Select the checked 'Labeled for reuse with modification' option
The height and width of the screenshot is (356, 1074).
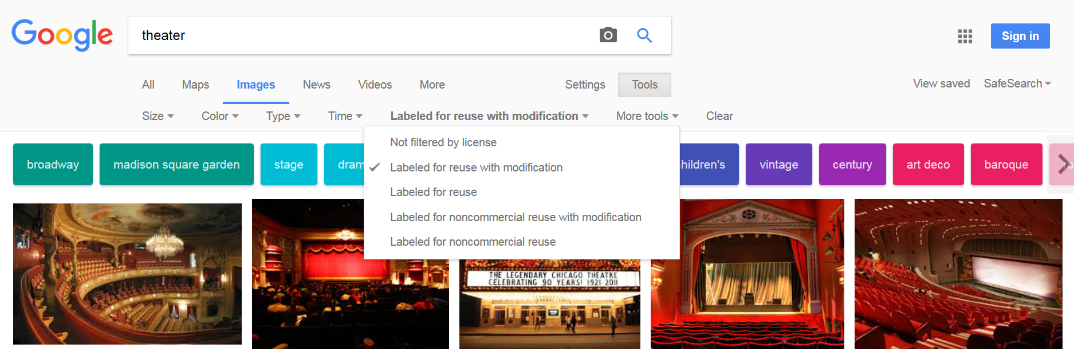pyautogui.click(x=476, y=167)
